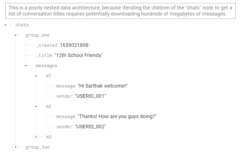This screenshot has height=154, width=241.
Task: Expand the group_two node circle arrow
Action: [x=16, y=147]
